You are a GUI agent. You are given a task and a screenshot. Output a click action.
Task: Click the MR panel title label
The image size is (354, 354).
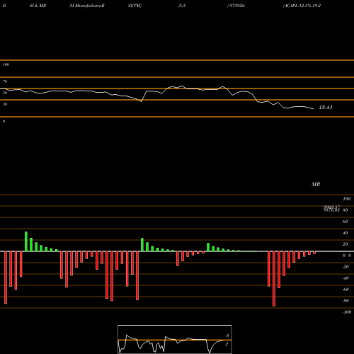(316, 184)
